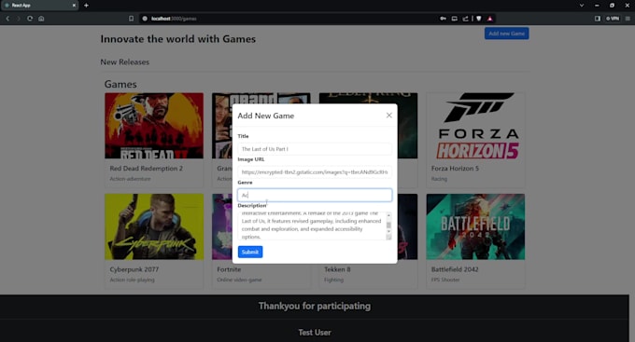Open Brave Shields lion icon
The width and height of the screenshot is (635, 342).
(479, 19)
